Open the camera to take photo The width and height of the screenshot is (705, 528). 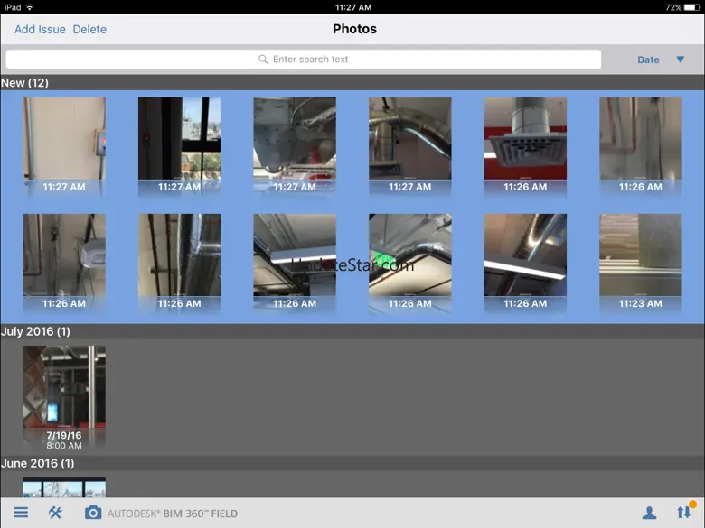pos(92,513)
